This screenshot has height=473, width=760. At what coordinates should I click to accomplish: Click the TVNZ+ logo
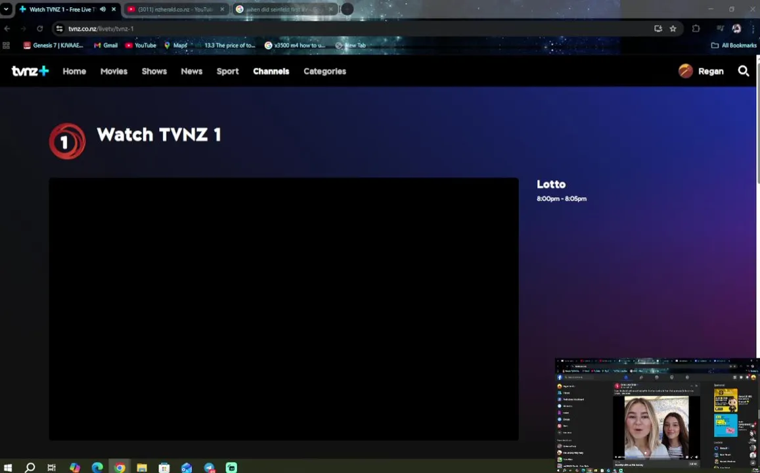[x=30, y=71]
